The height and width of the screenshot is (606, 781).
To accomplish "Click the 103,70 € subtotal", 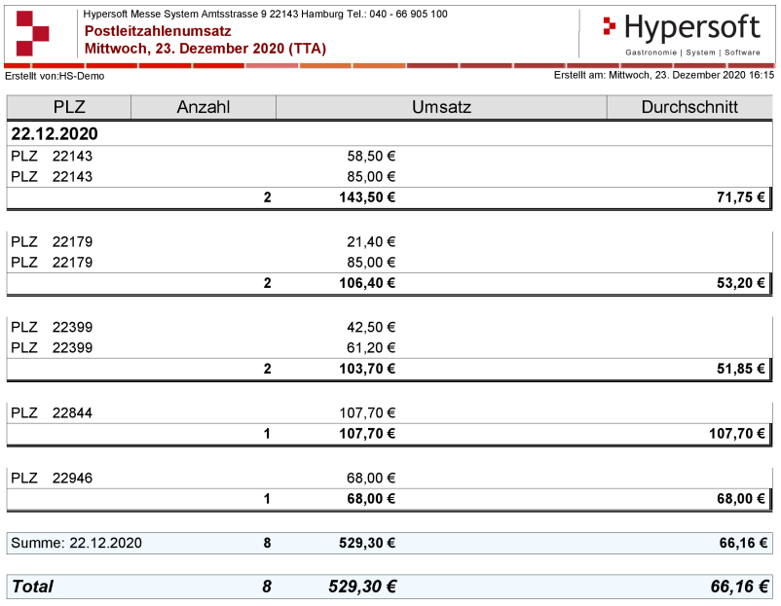I will coord(367,369).
